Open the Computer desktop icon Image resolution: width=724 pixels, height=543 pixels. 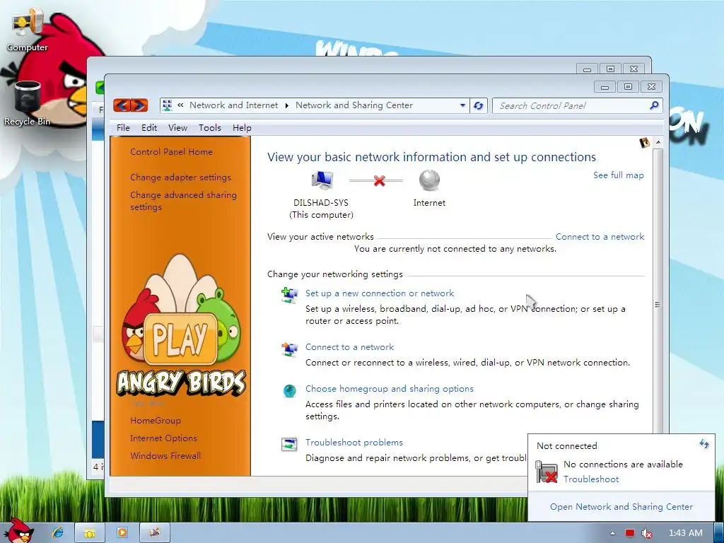(28, 30)
